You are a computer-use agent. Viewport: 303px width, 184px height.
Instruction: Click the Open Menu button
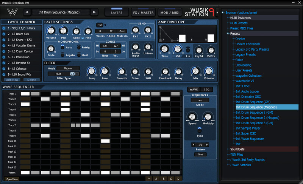[x=12, y=179]
